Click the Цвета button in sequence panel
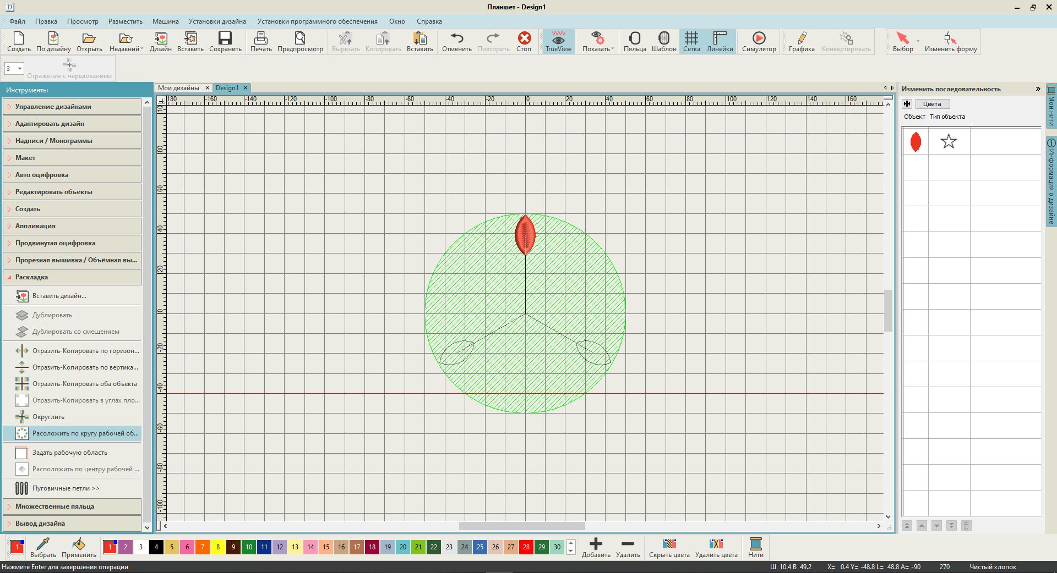Screen dimensions: 1057x573 tap(932, 104)
